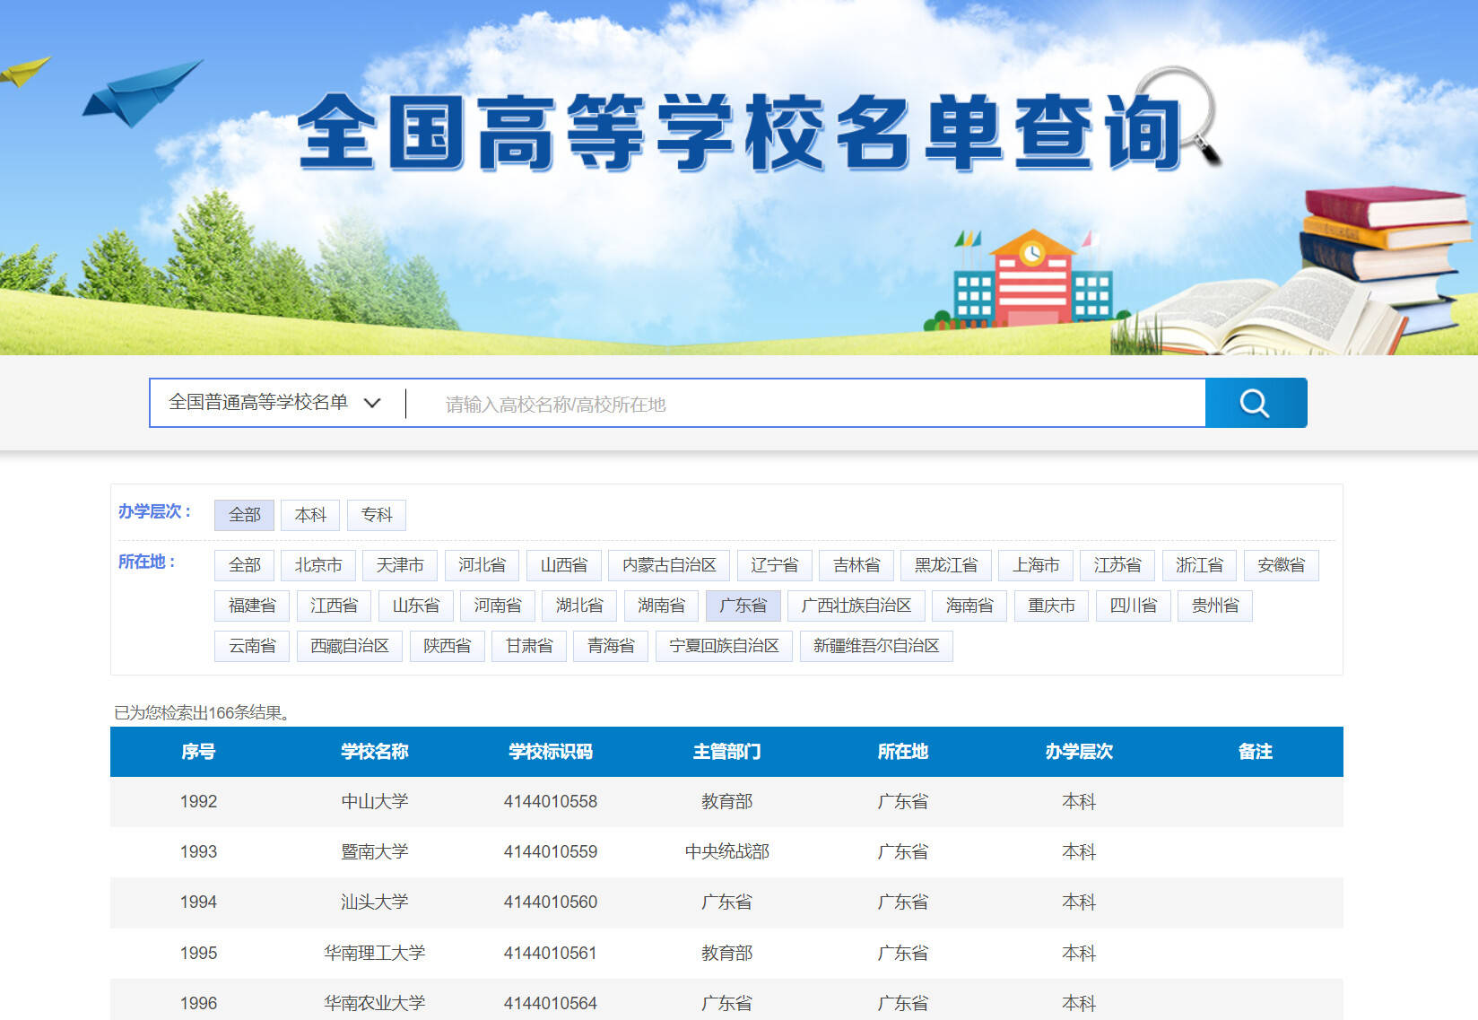Screen dimensions: 1478x1020
Task: Pick 云南省 from locations
Action: 252,646
